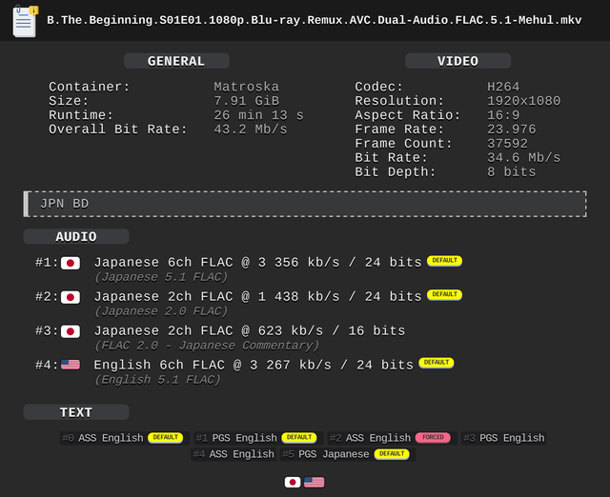
Task: Click the US flag on audio track #4
Action: coord(71,365)
